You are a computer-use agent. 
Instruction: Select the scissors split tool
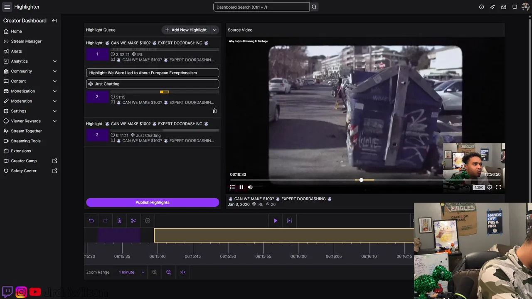pos(133,221)
